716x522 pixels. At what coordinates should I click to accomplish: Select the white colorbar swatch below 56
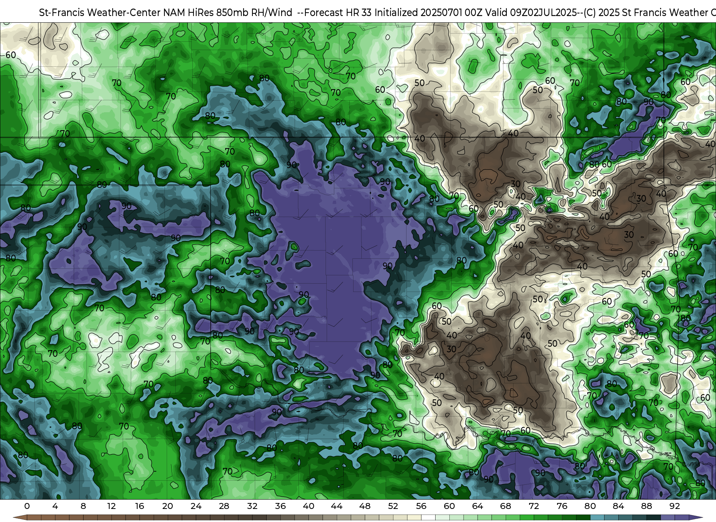click(x=428, y=518)
